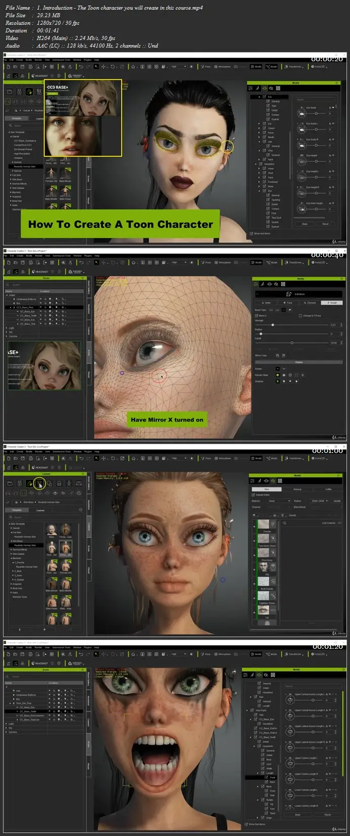This screenshot has height=836, width=350.
Task: Click the Eye Height slider in the 00:00:20 frame
Action: [x=316, y=161]
